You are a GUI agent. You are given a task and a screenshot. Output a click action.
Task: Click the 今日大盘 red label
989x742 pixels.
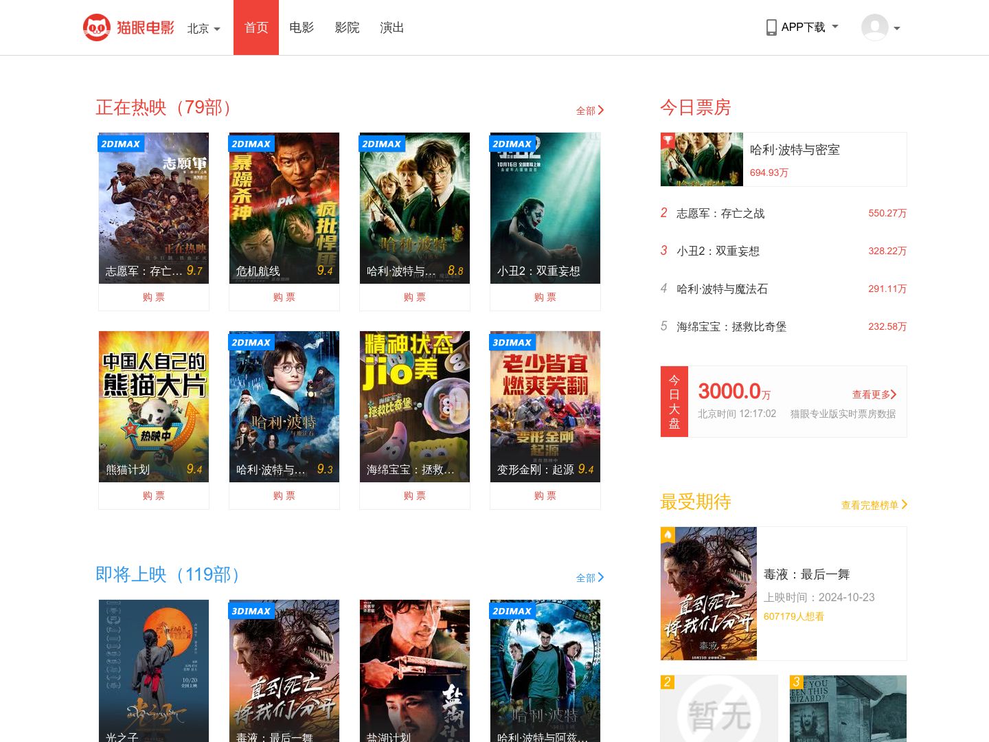click(674, 402)
